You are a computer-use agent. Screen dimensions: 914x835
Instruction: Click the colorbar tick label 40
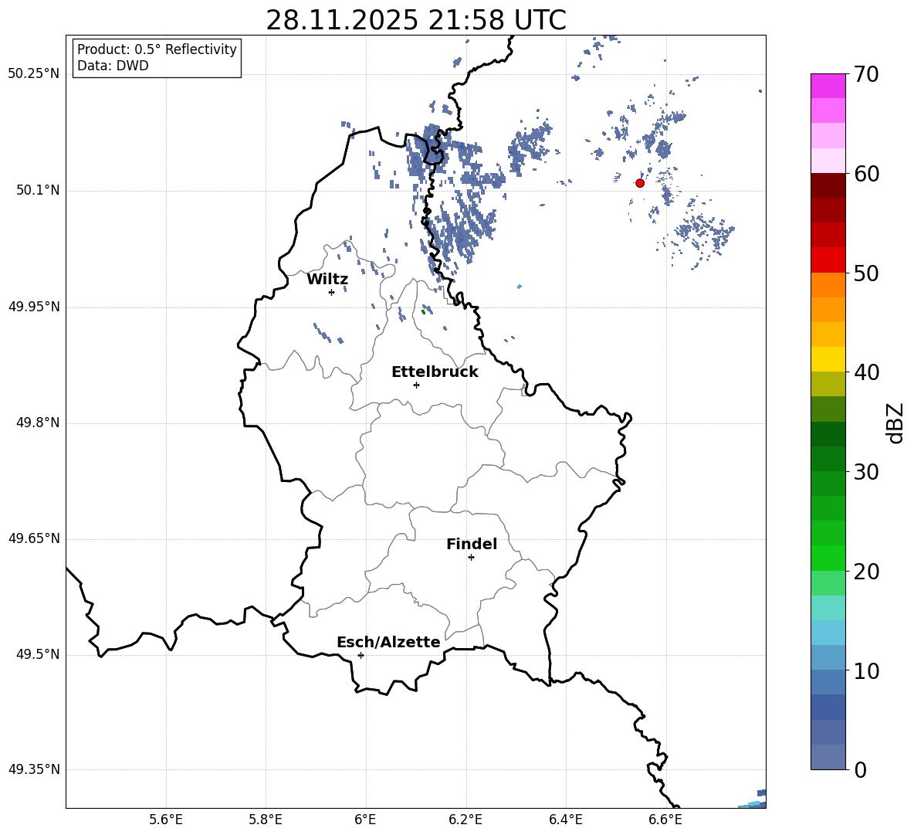[866, 372]
